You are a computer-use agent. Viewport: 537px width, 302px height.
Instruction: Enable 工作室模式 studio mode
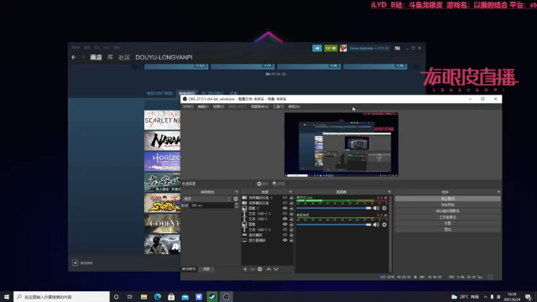pos(447,217)
